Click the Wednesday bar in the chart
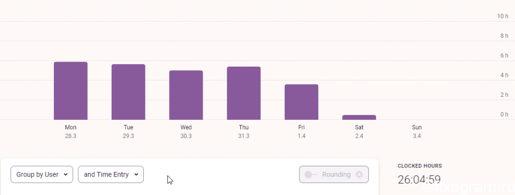This screenshot has height=195, width=515. pyautogui.click(x=186, y=95)
